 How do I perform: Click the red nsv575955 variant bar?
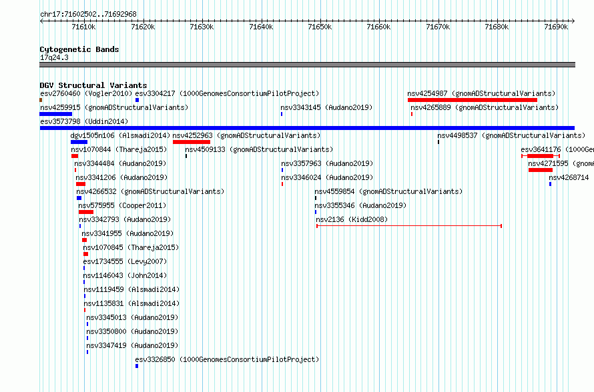click(x=86, y=212)
